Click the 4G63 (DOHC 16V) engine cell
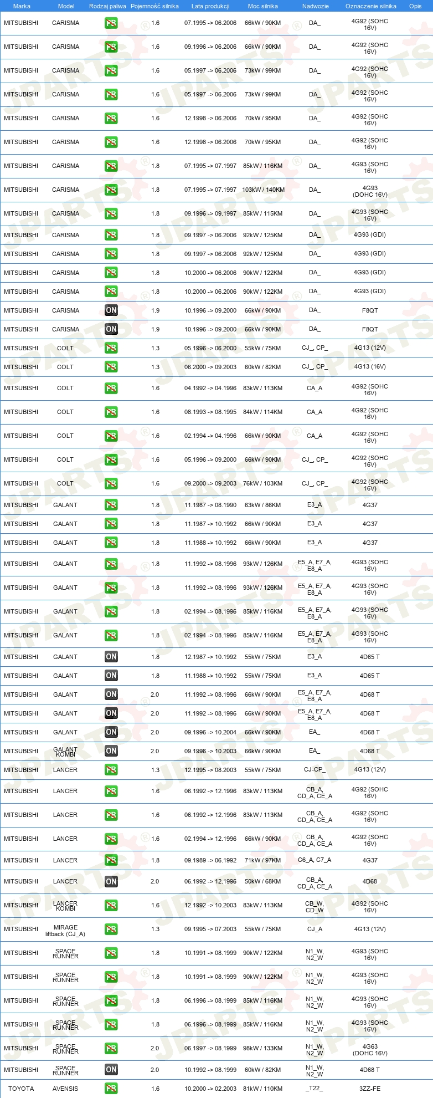 pyautogui.click(x=370, y=1050)
